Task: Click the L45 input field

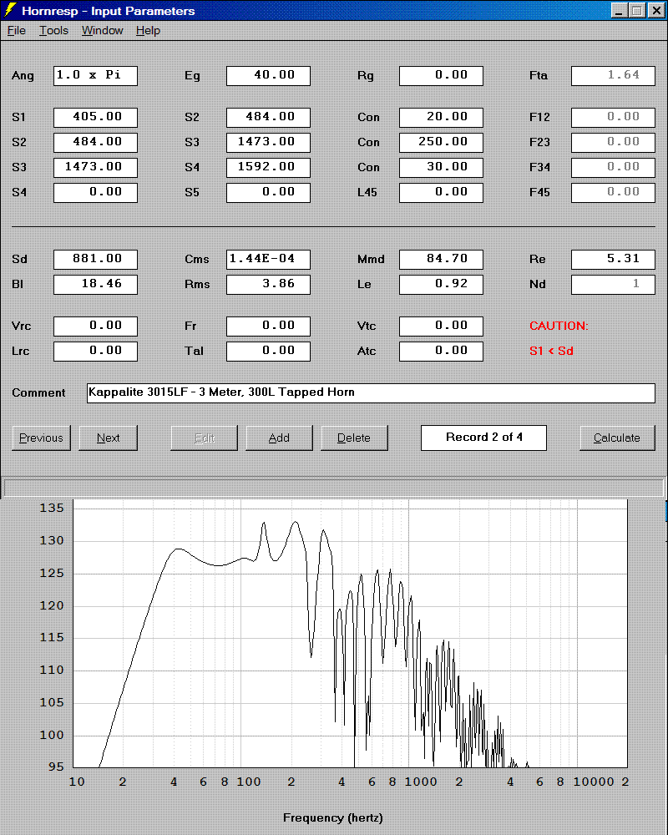Action: pyautogui.click(x=441, y=192)
